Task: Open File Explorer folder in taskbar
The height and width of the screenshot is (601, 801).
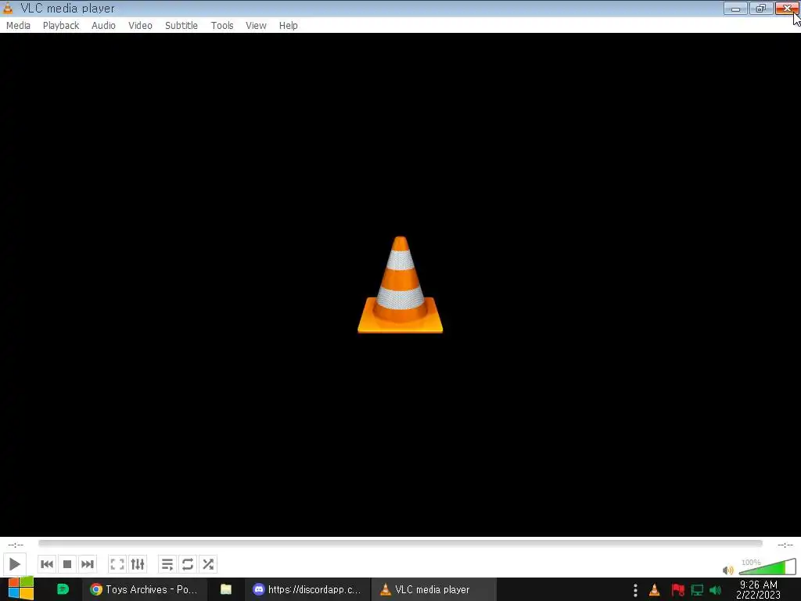Action: click(x=226, y=589)
